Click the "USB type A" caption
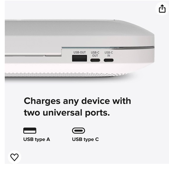Viewport: 169px width, 169px height. tap(37, 139)
